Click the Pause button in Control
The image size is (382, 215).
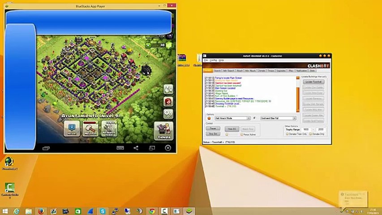(213, 129)
